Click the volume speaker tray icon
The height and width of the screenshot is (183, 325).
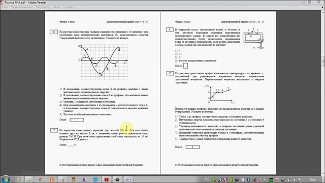pos(294,179)
